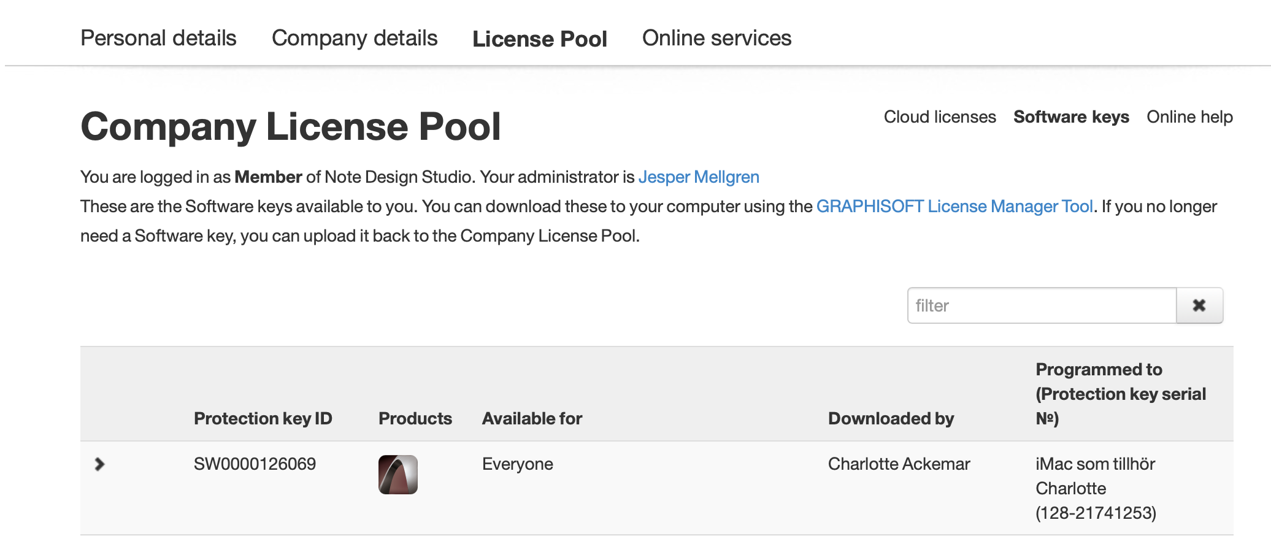Image resolution: width=1271 pixels, height=536 pixels.
Task: Open GRAPHISOFT License Manager Tool link
Action: 954,207
